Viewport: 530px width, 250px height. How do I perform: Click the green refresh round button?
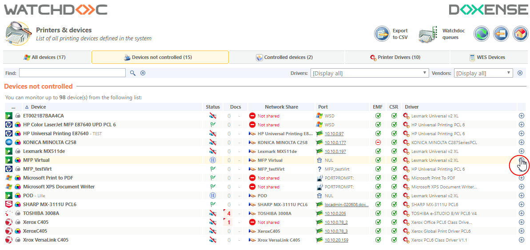482,34
